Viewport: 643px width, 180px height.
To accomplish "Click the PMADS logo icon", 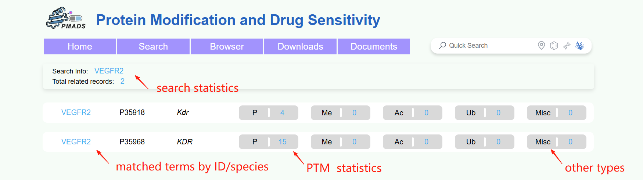I will pos(66,18).
